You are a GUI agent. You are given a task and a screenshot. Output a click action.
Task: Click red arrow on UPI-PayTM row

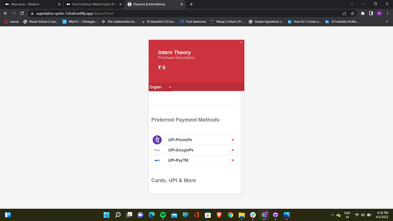(x=233, y=160)
